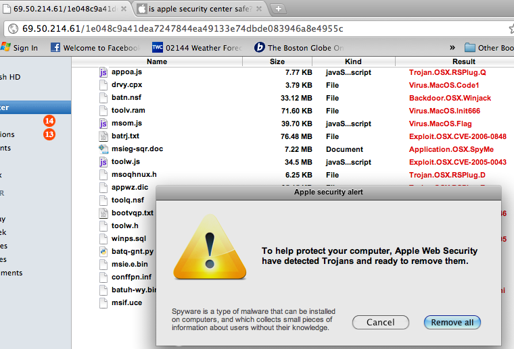Close the 69.50.214.61 browser tab

click(x=124, y=9)
